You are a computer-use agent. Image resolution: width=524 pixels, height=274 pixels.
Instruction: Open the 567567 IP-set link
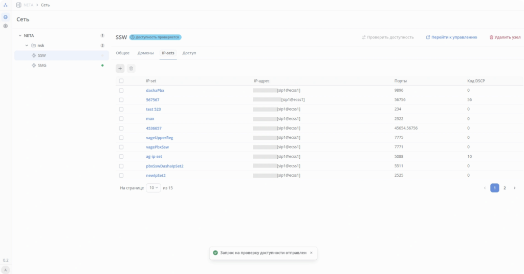click(152, 100)
